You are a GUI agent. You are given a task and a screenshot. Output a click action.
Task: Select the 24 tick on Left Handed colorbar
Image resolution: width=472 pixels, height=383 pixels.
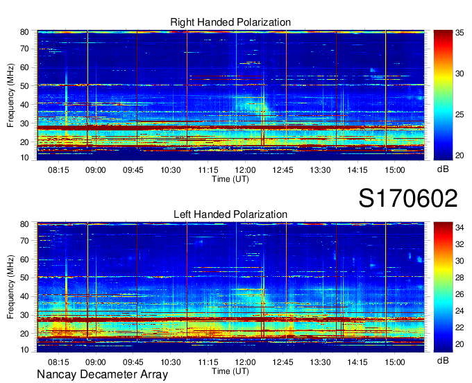[460, 311]
